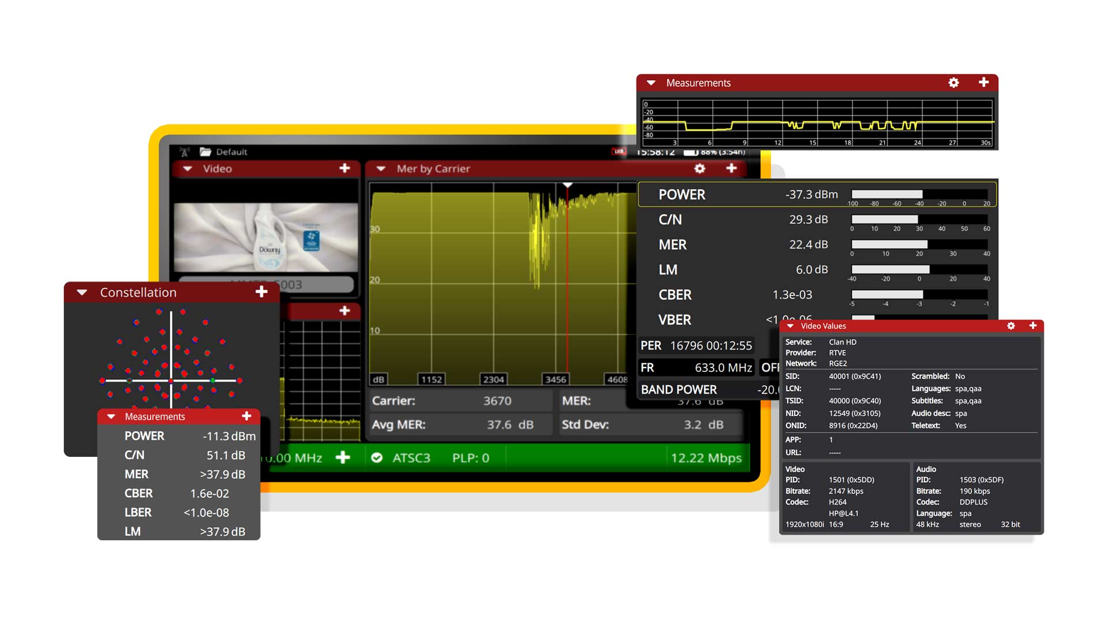Click MER >37.9 dB in lower-left panel
The width and height of the screenshot is (1108, 623).
[x=179, y=474]
